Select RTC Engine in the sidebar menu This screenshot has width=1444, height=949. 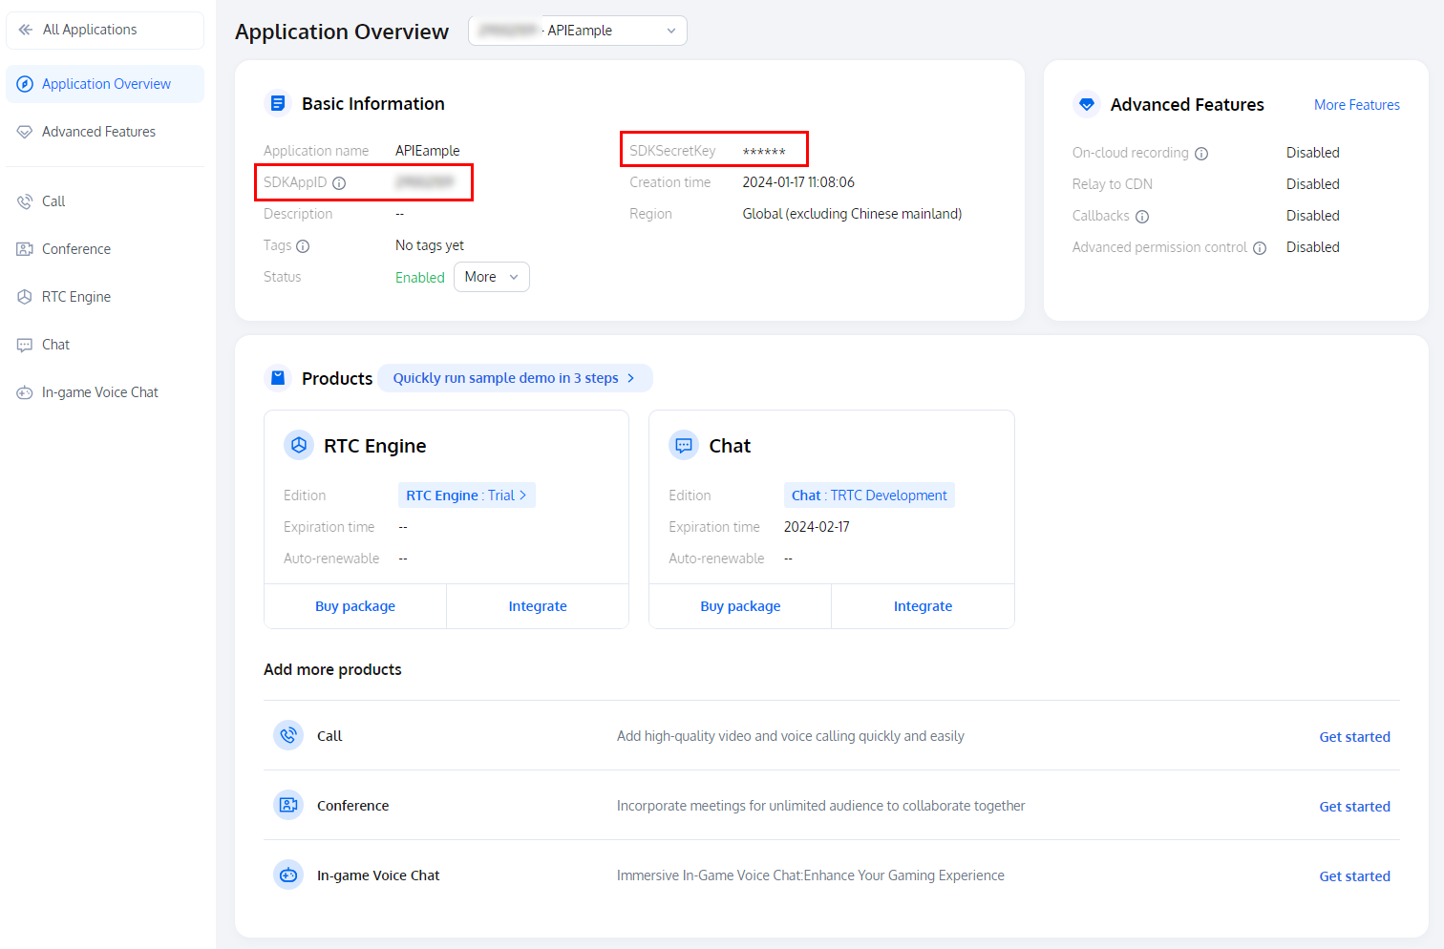point(76,297)
